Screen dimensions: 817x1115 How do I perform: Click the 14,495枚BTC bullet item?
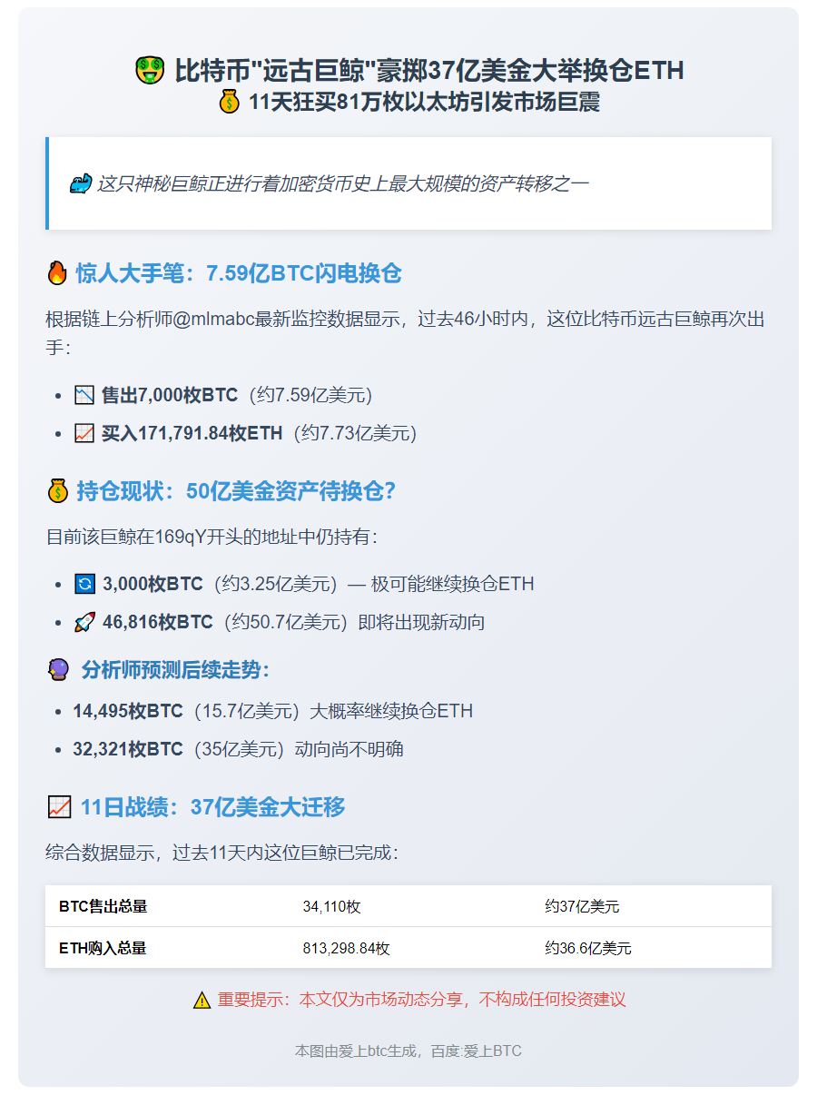coord(128,711)
